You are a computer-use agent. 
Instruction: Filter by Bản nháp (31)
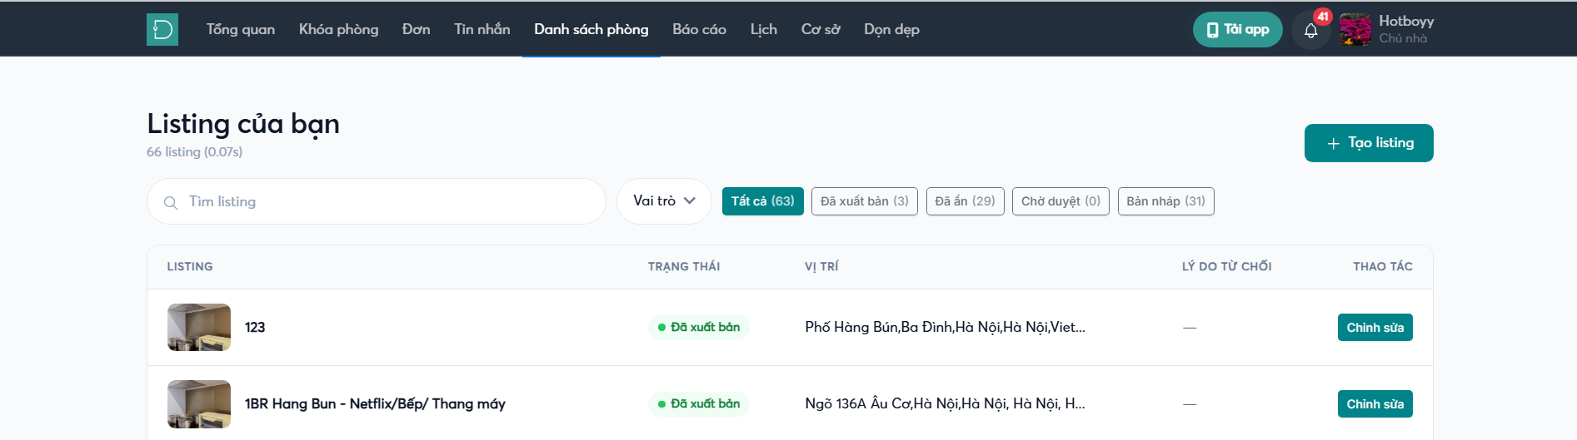coord(1166,201)
